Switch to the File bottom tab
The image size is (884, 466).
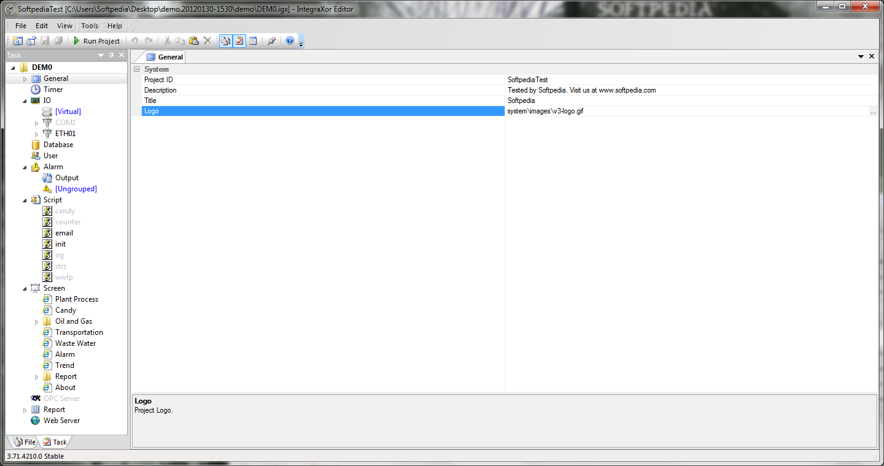[x=25, y=441]
